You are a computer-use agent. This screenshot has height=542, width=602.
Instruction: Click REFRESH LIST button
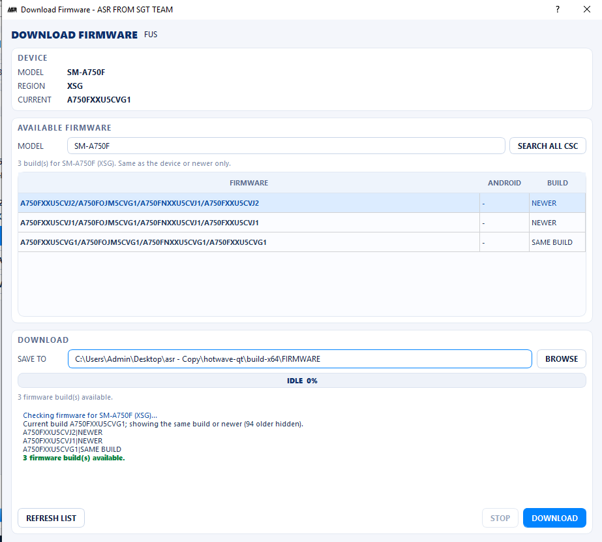[x=51, y=518]
